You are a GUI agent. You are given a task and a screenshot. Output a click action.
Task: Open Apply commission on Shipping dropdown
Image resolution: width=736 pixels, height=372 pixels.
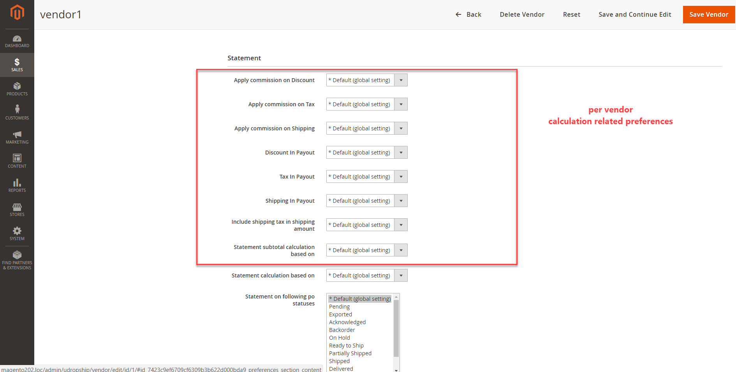[367, 128]
